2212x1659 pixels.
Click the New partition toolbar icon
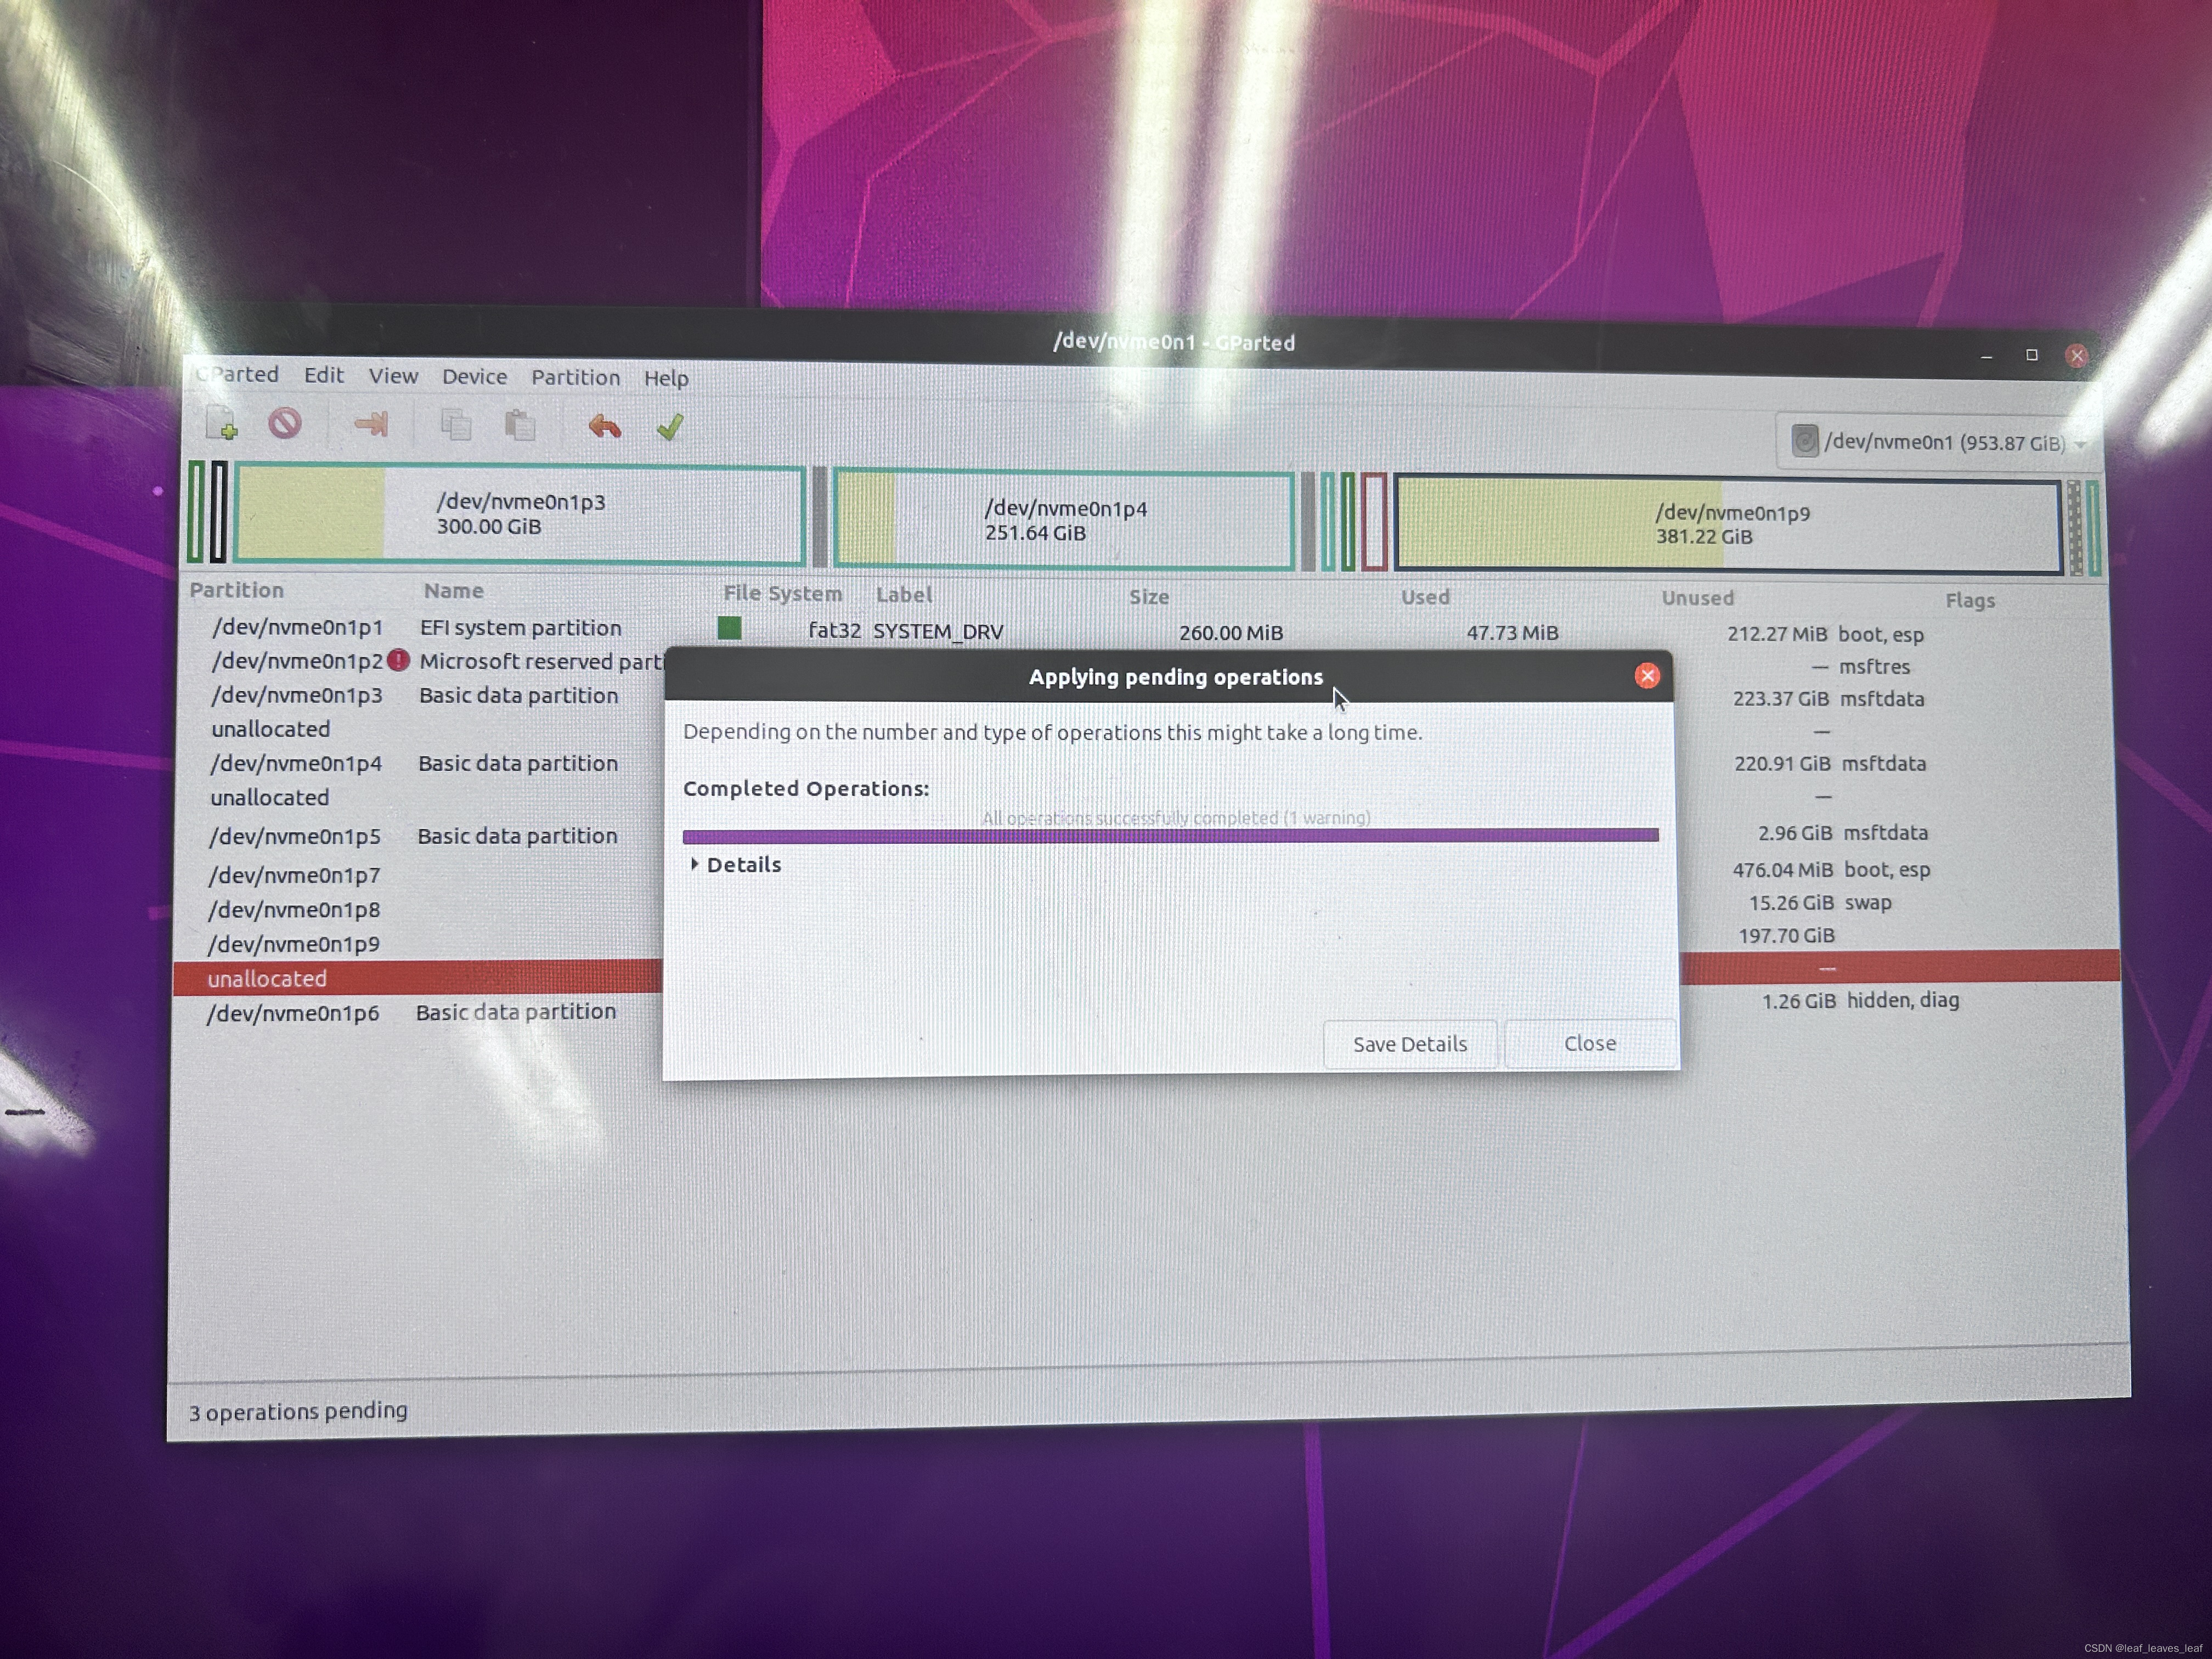point(222,424)
